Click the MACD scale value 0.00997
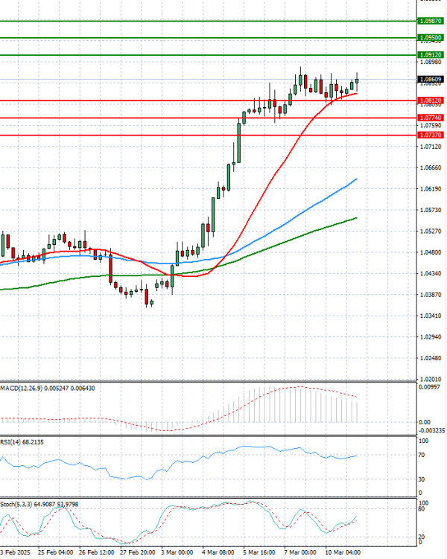The width and height of the screenshot is (447, 559). point(429,387)
